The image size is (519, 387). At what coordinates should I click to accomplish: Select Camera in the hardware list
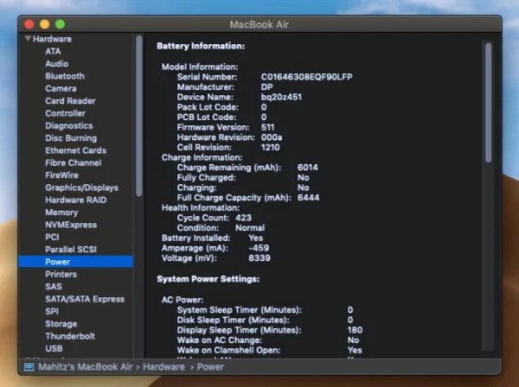pyautogui.click(x=61, y=88)
